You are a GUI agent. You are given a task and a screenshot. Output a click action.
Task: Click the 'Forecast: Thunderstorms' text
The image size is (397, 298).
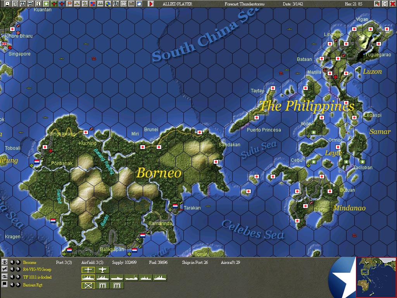[245, 4]
